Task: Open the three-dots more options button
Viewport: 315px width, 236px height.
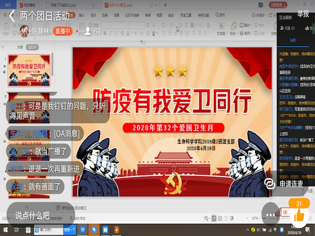Action: (x=270, y=215)
